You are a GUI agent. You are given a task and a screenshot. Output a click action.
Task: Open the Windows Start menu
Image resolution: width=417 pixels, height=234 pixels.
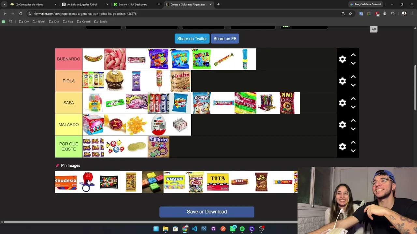click(x=156, y=229)
